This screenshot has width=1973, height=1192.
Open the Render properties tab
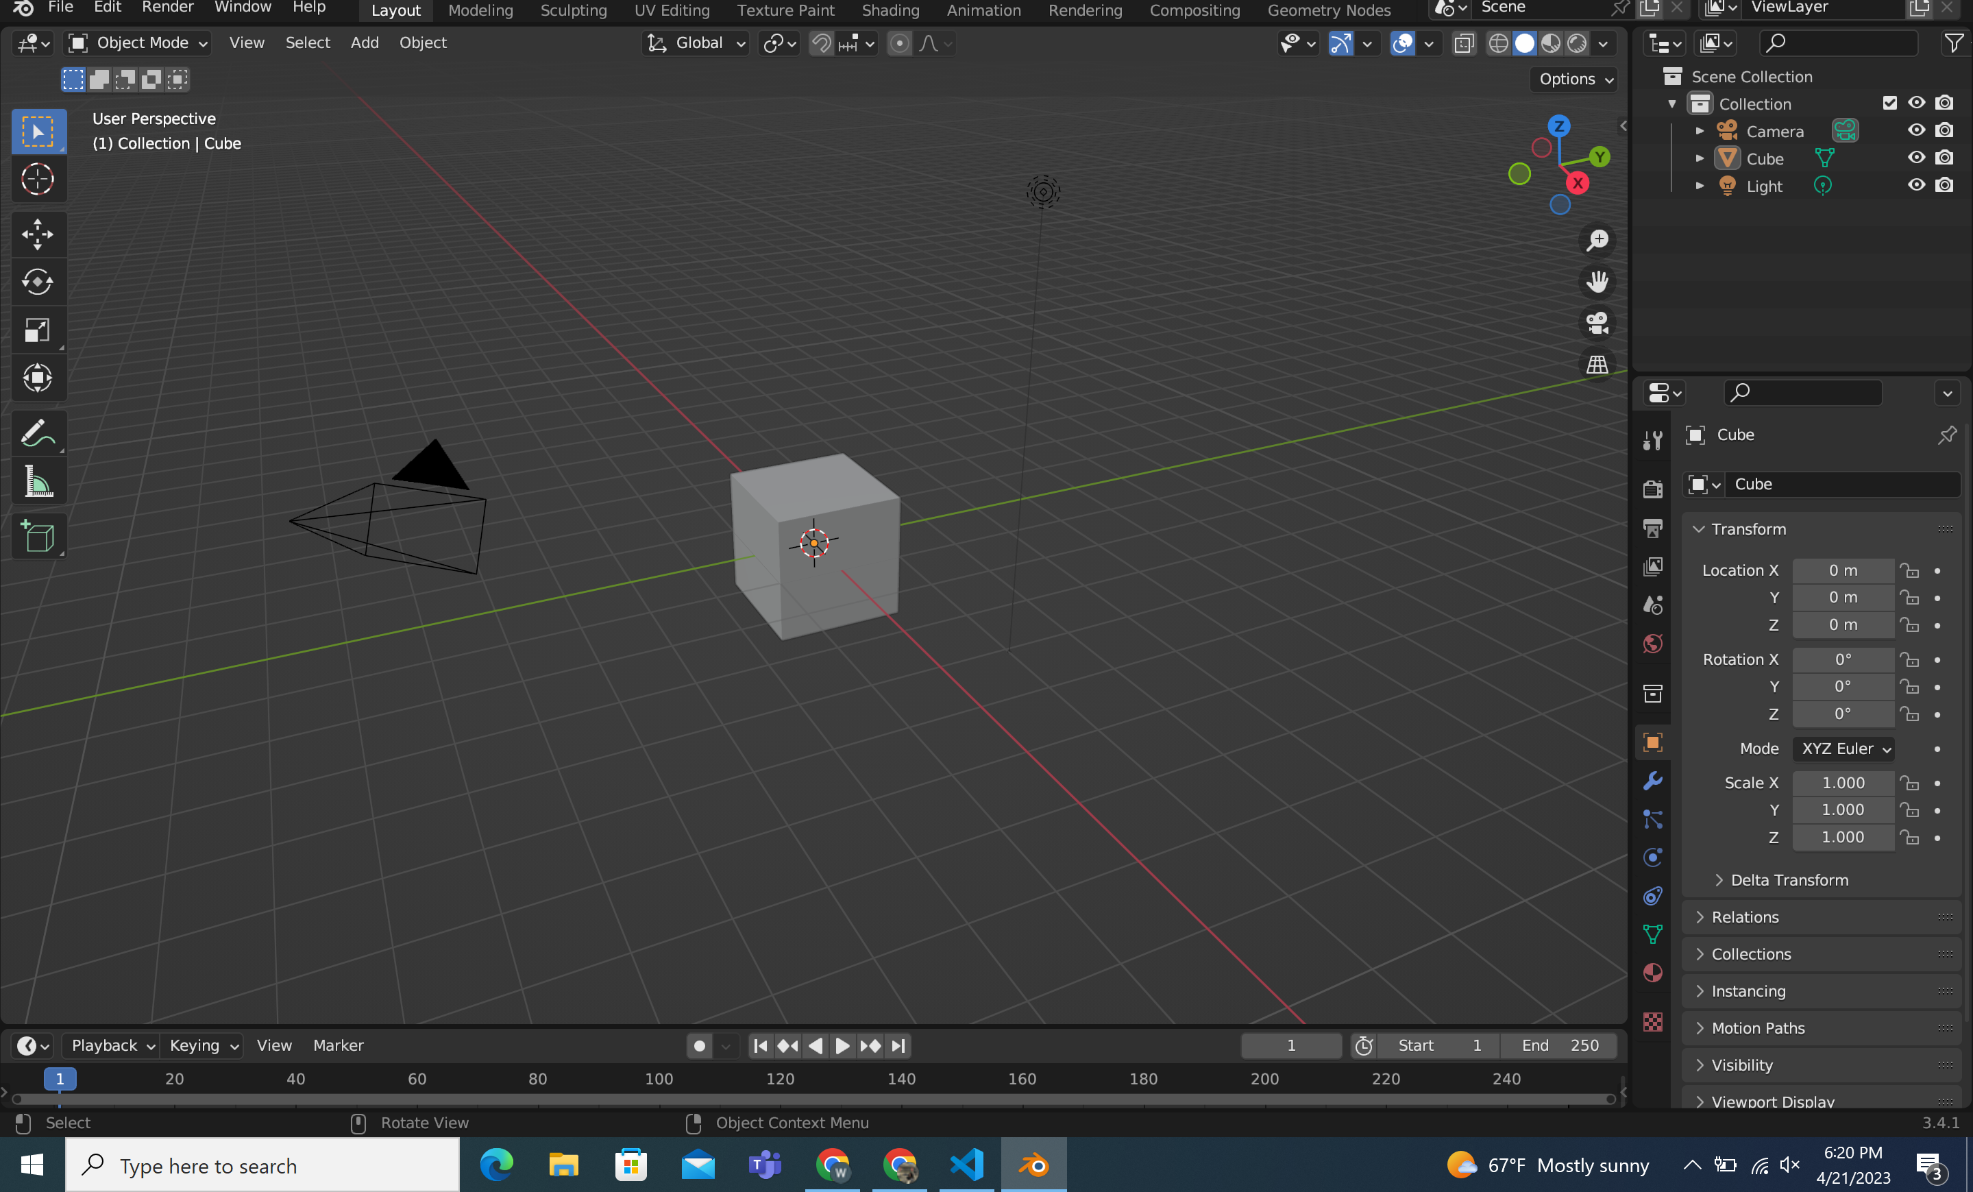(x=1652, y=488)
